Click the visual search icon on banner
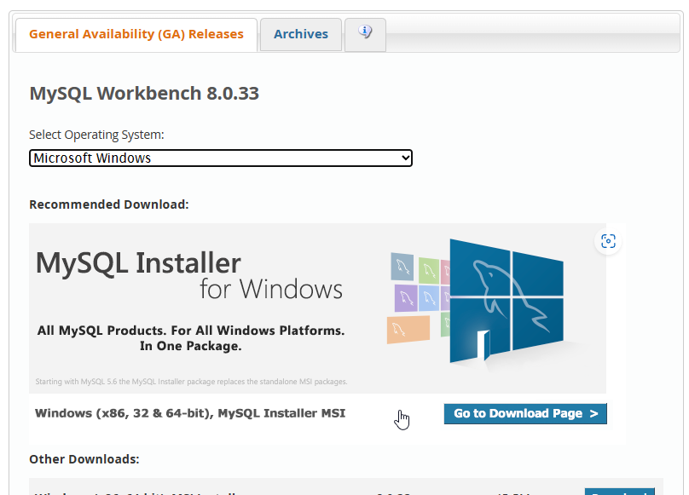 point(608,241)
